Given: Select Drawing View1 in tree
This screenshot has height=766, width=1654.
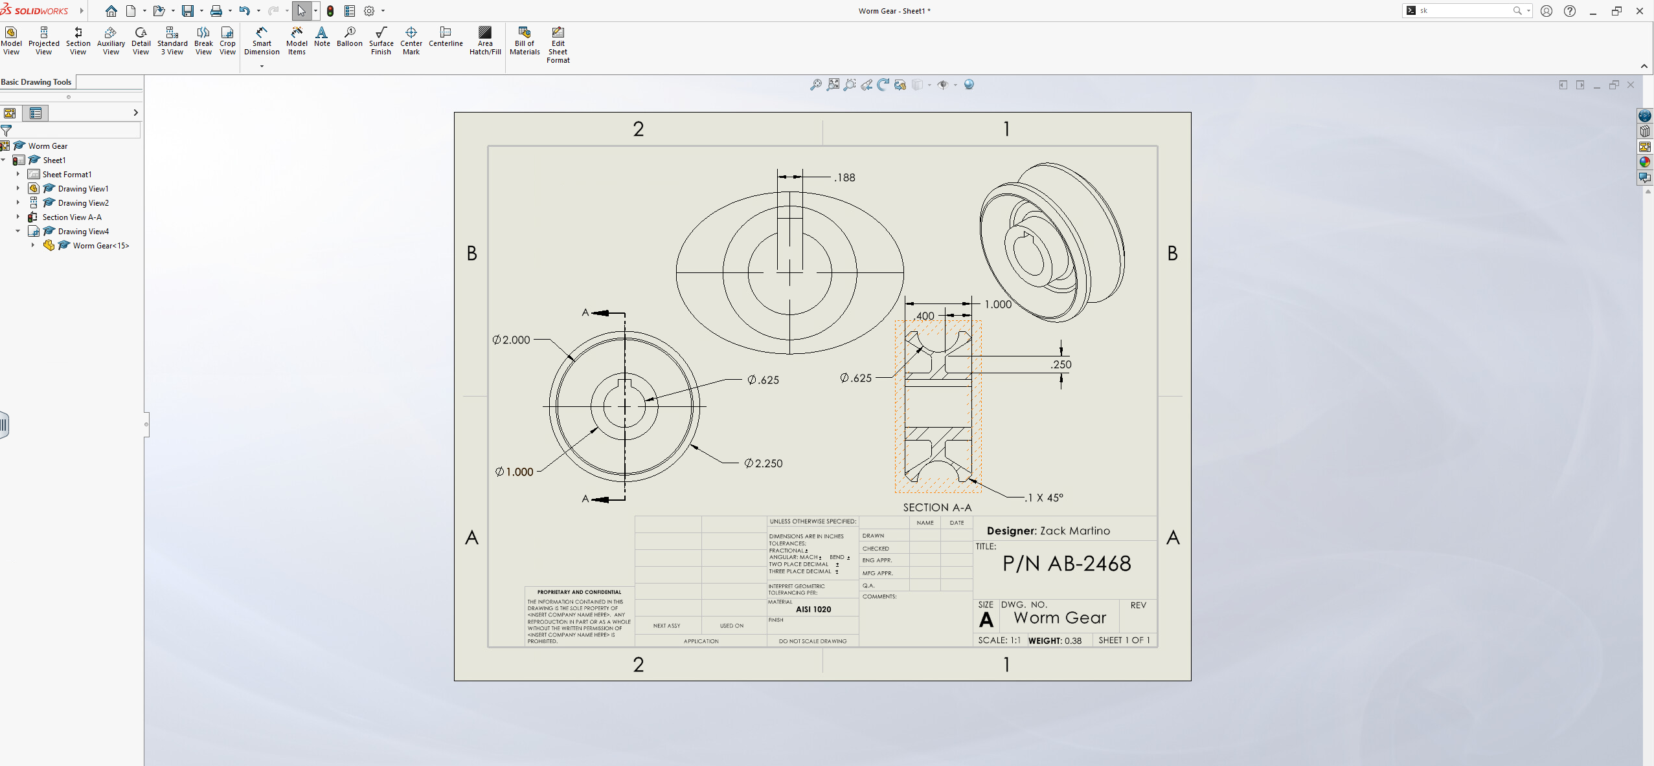Looking at the screenshot, I should tap(83, 188).
